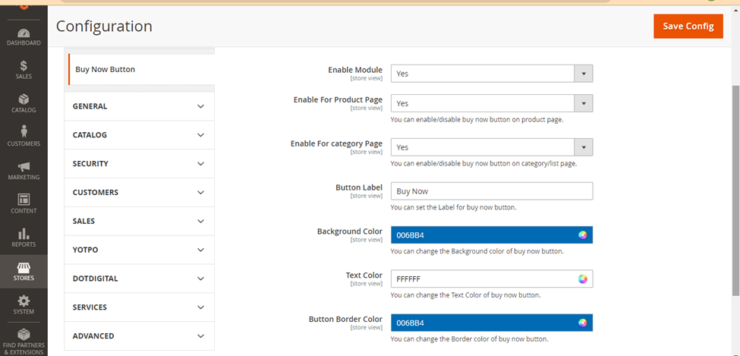
Task: Open Background Color picker wheel
Action: (582, 235)
